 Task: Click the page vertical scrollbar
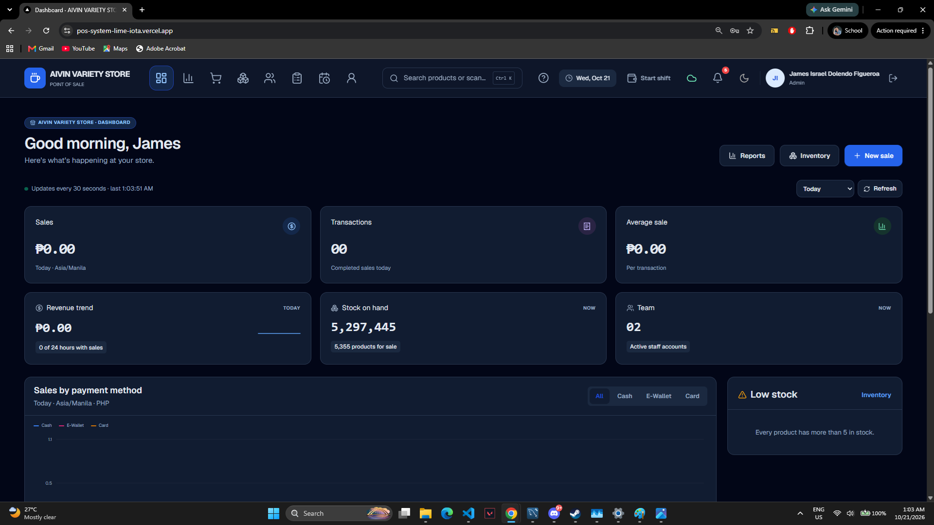pos(930,190)
